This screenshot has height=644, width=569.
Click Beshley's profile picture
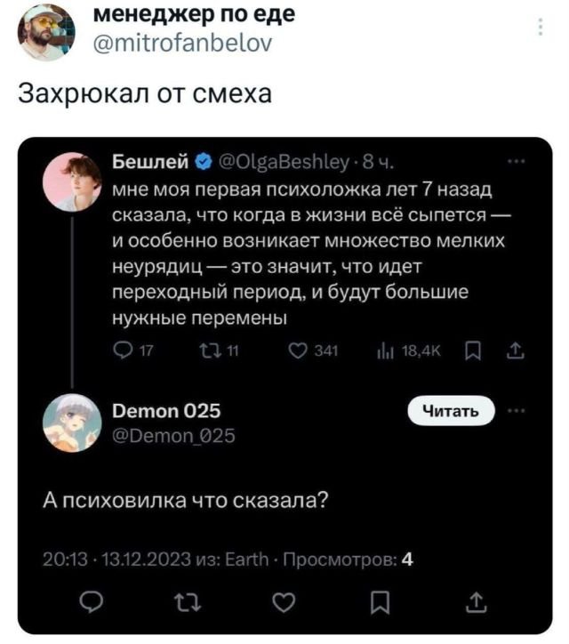pos(71,181)
